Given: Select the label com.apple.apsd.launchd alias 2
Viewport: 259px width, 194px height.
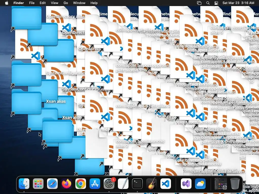Looking at the screenshot, I should point(140,144).
